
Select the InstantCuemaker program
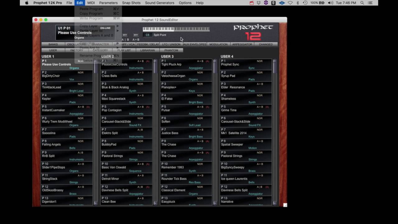point(67,110)
